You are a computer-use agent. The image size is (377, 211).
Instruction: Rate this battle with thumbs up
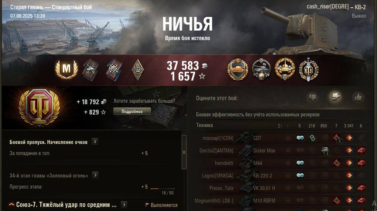click(358, 97)
